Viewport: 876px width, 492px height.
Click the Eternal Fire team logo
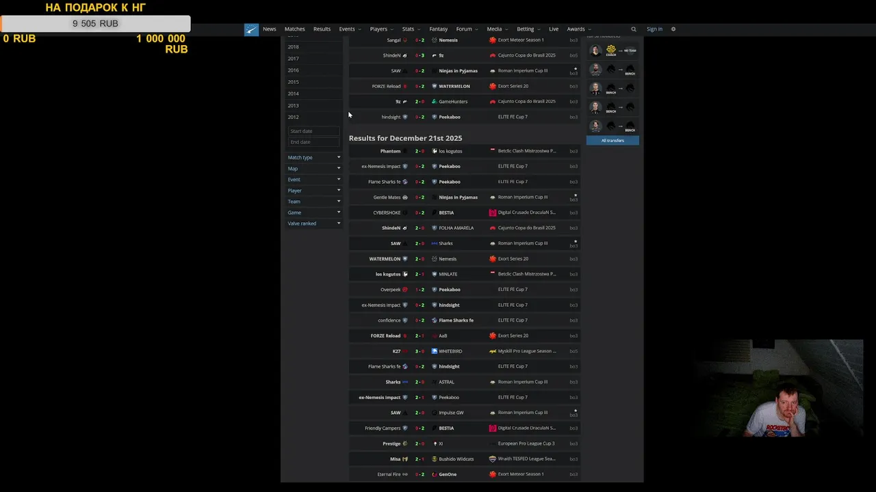pos(405,474)
